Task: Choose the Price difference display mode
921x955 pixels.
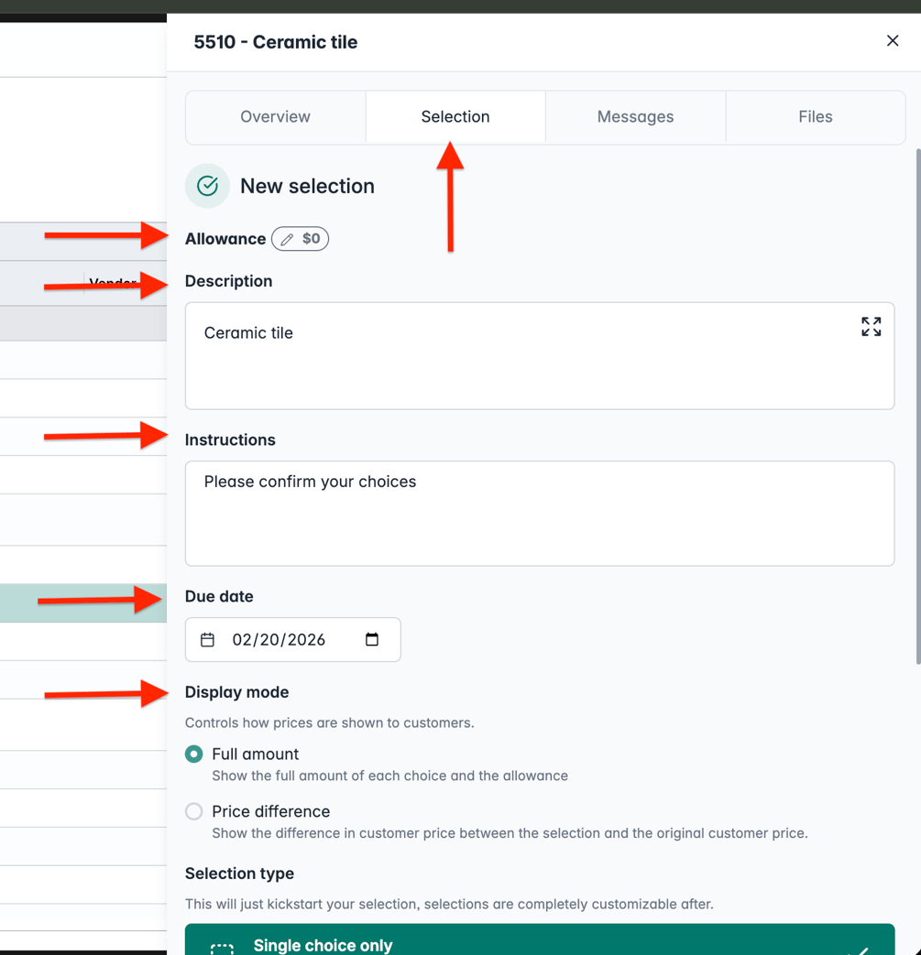Action: click(x=194, y=811)
